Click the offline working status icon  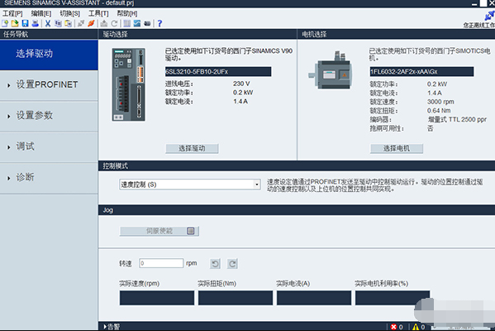(x=490, y=15)
